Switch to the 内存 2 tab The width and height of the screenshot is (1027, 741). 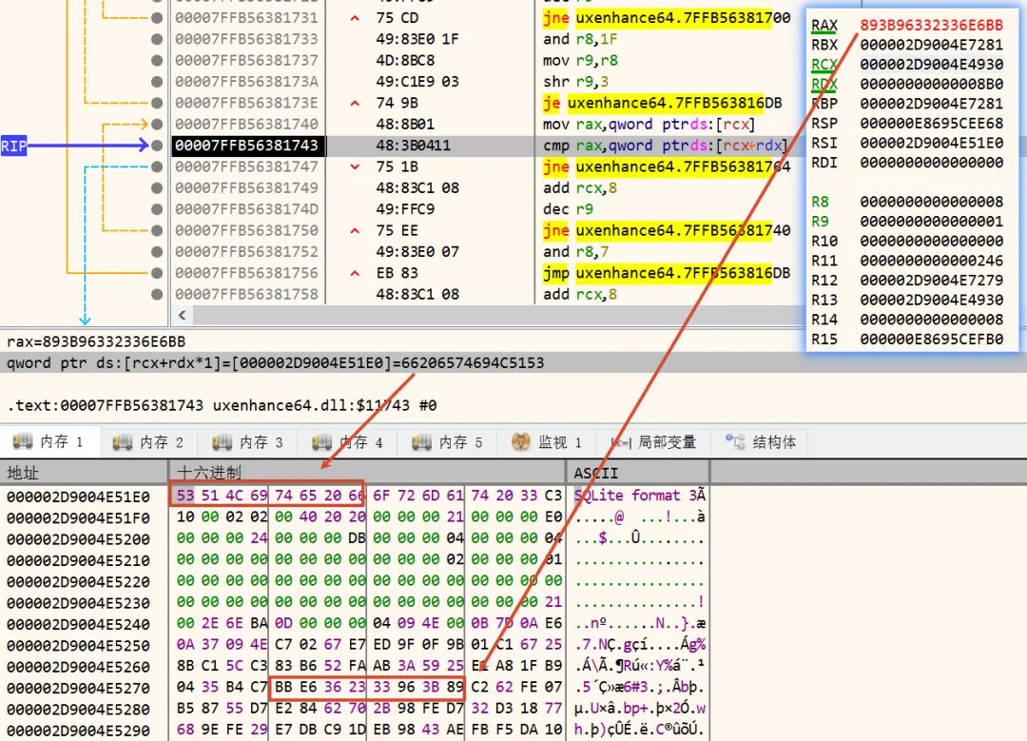(x=150, y=442)
